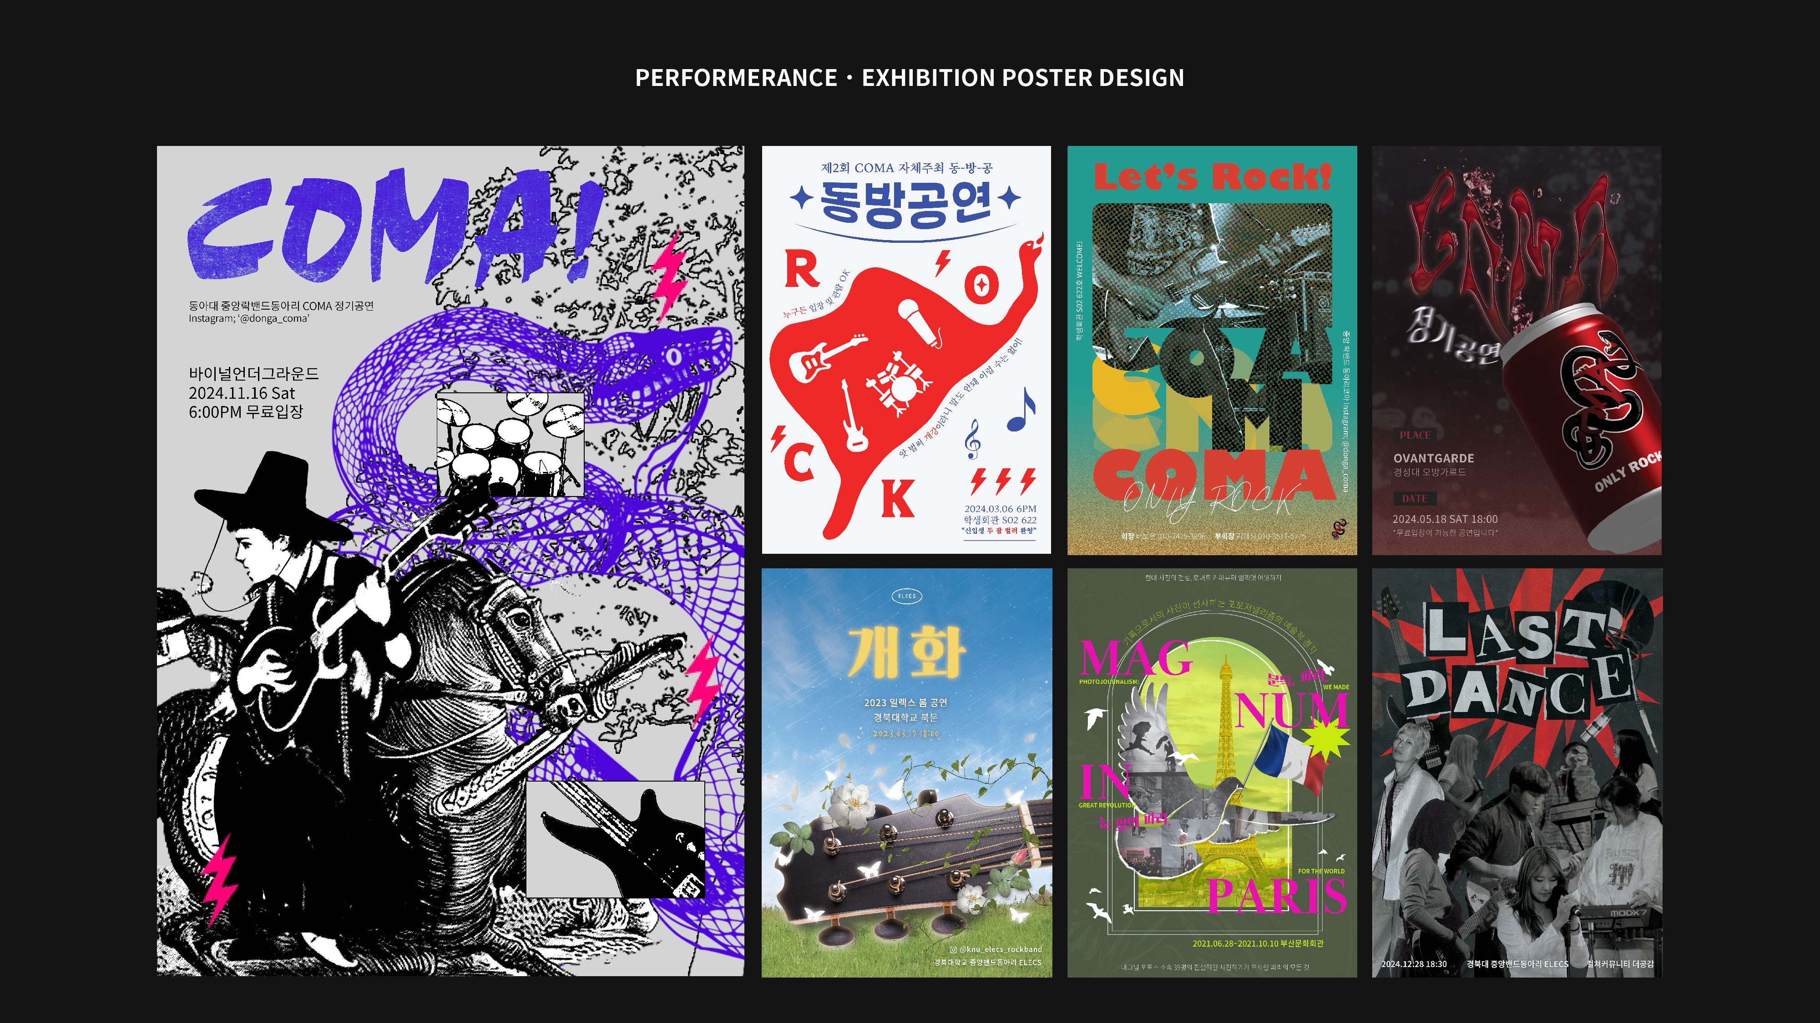The width and height of the screenshot is (1820, 1023).
Task: Click the white drum set icon on red shape
Action: coord(899,384)
